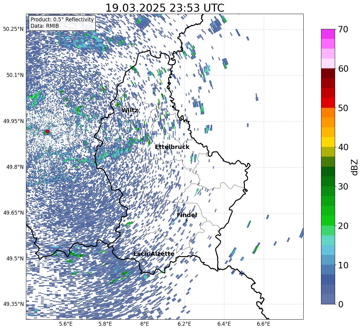Click the 6°E longitude label

click(145, 324)
